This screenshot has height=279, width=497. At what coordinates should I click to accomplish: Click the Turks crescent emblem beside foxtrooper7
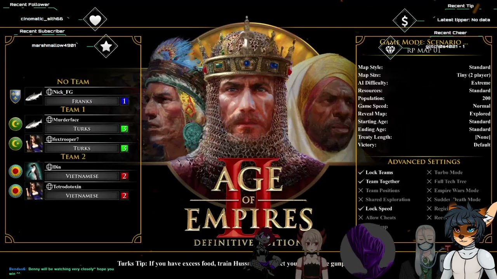pos(16,144)
